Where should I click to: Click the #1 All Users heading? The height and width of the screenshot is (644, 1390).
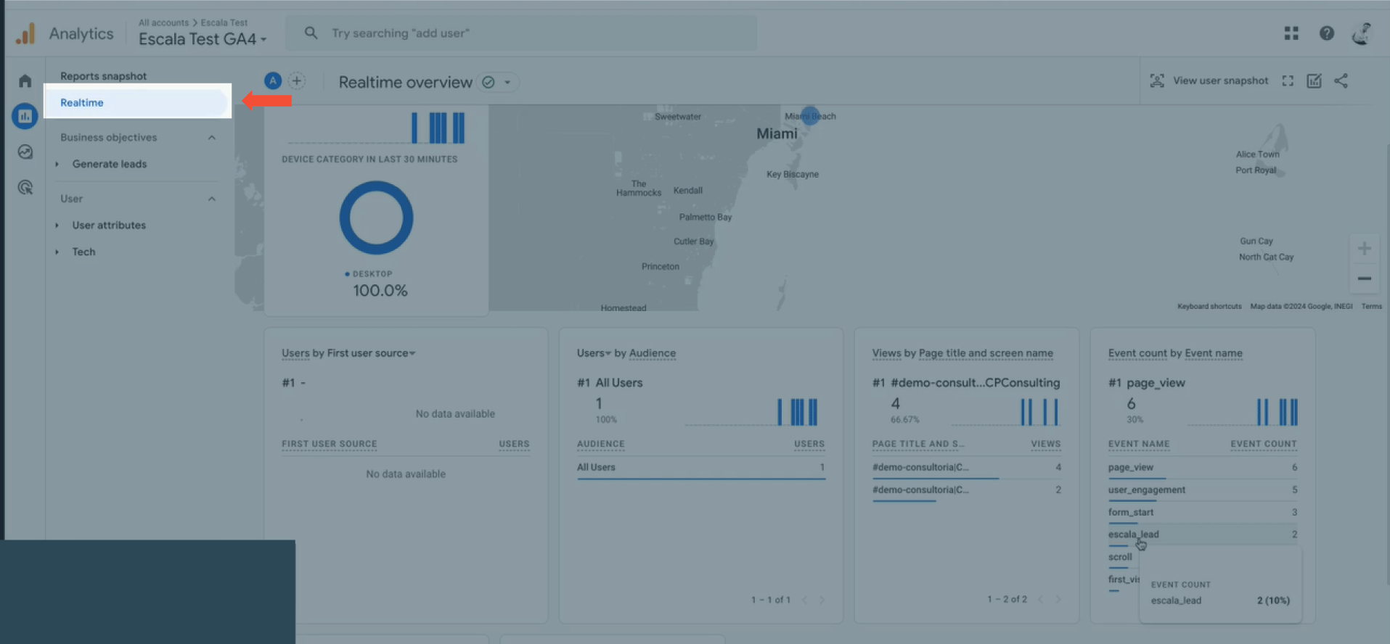tap(610, 383)
